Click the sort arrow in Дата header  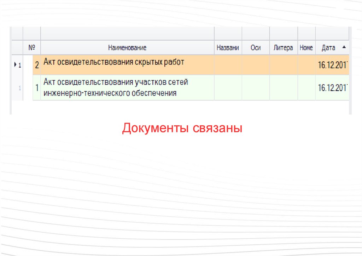(x=344, y=47)
